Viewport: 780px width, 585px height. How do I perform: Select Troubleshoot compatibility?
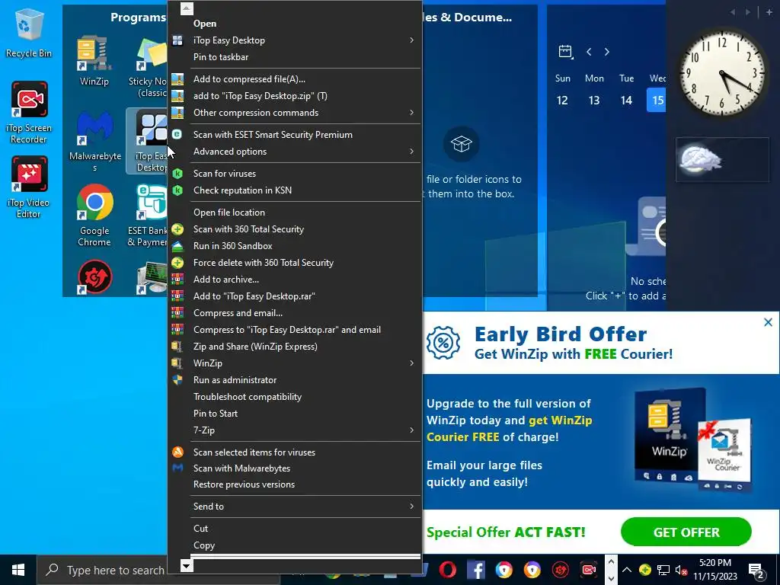[x=295, y=397]
